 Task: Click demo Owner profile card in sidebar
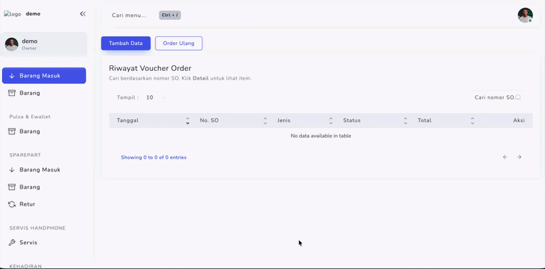tap(44, 44)
